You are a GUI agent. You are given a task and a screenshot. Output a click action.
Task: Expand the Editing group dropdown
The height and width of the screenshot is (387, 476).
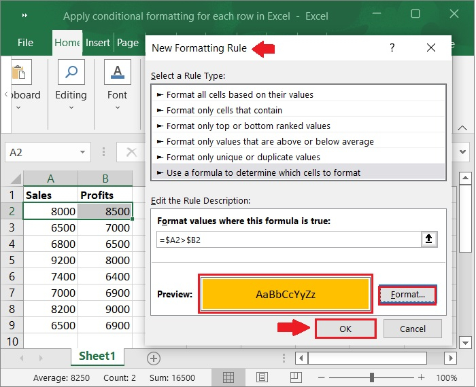71,107
